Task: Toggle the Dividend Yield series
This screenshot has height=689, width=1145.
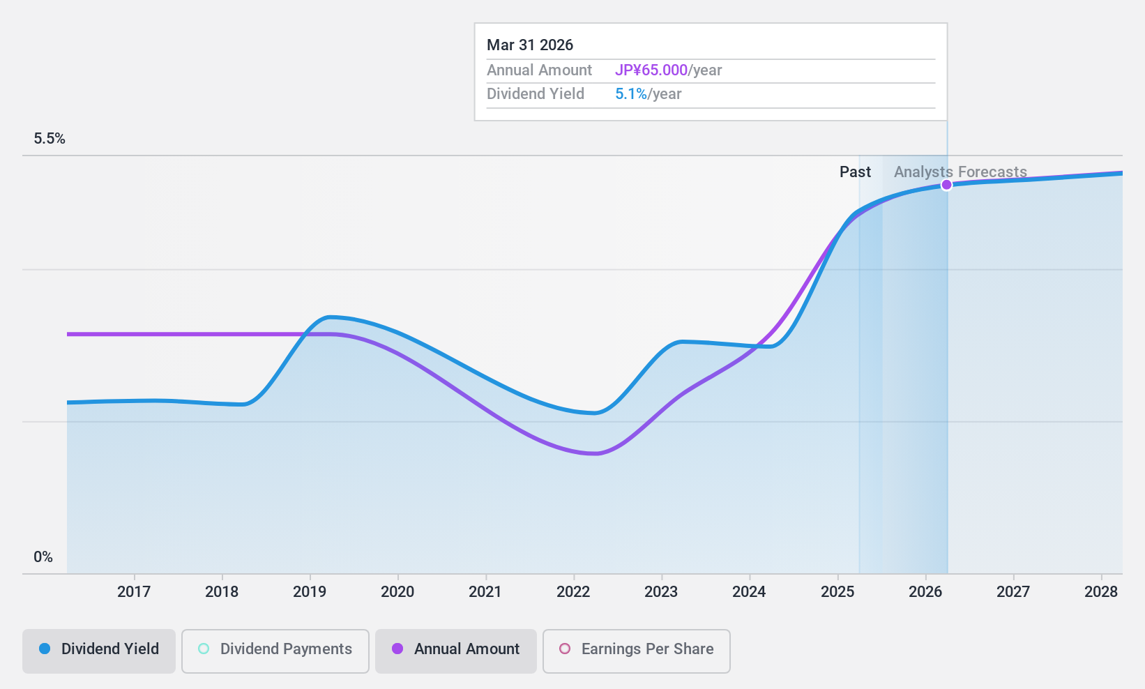Action: point(98,651)
